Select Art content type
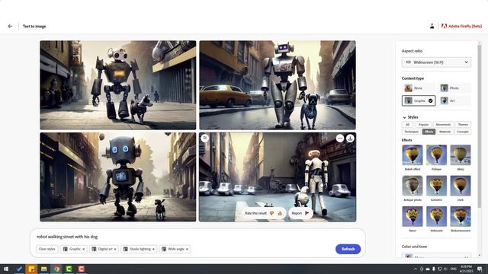Image resolution: width=488 pixels, height=274 pixels. [454, 100]
